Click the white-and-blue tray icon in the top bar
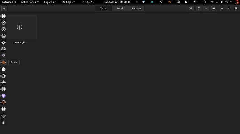 [143, 2]
